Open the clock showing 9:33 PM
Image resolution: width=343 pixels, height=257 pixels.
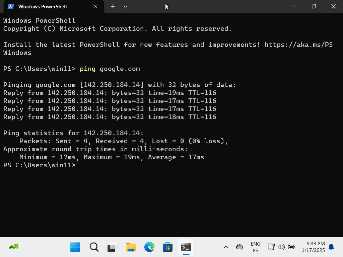313,247
